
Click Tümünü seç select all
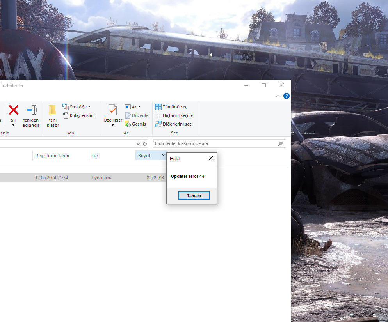[x=171, y=107]
